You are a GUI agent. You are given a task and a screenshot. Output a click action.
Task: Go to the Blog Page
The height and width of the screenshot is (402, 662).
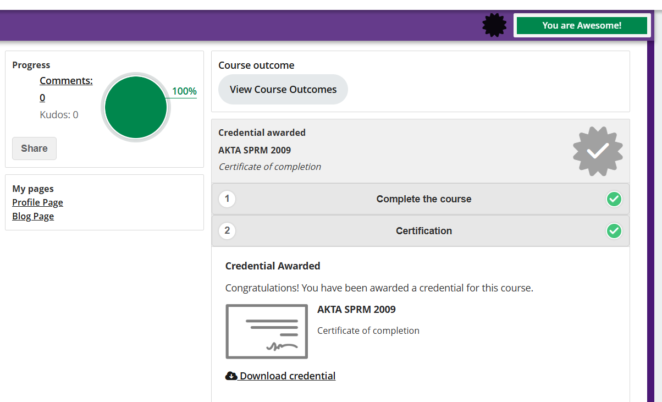click(x=33, y=216)
